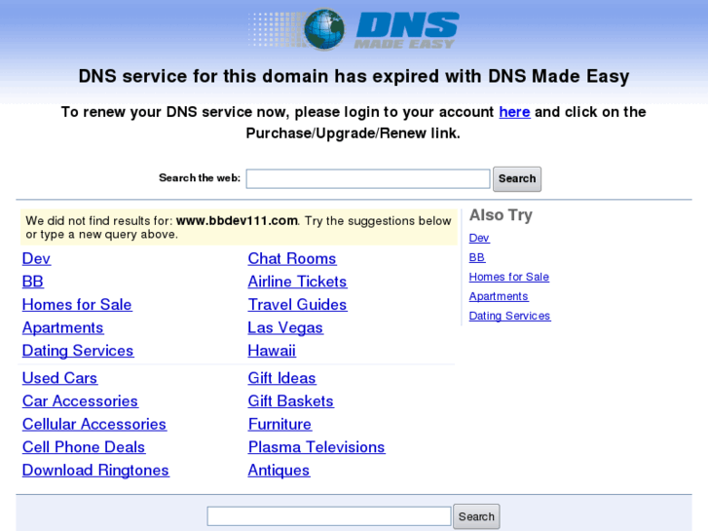
Task: Open the Airline Tickets link
Action: (297, 282)
